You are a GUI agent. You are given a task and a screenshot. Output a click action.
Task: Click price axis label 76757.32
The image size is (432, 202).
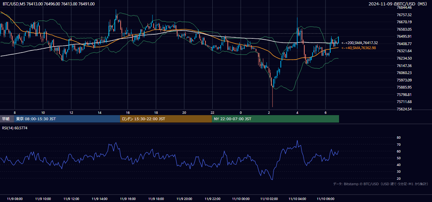tap(404, 15)
